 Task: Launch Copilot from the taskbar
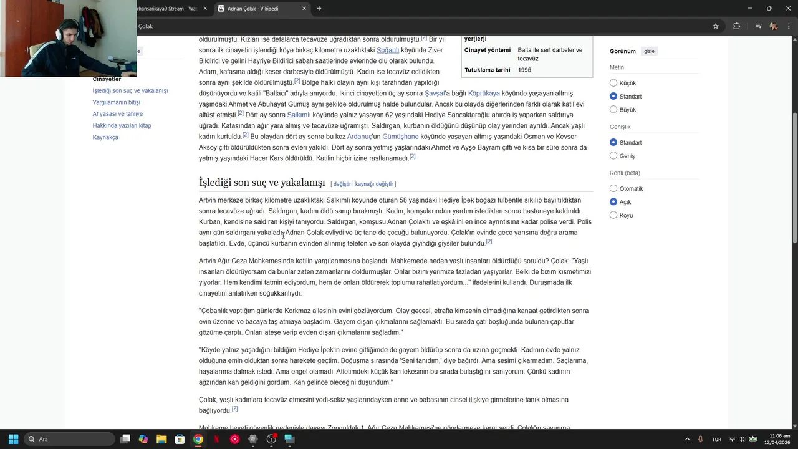(143, 439)
